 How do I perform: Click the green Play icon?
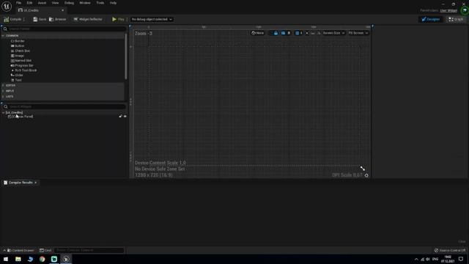[x=114, y=19]
